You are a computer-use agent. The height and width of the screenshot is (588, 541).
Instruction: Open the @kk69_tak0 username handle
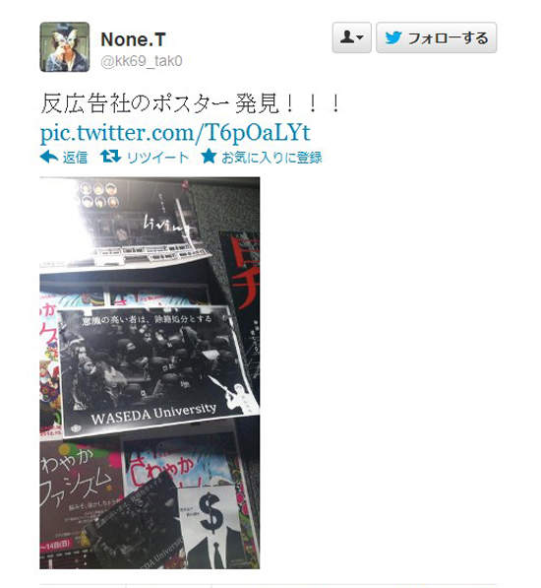(142, 61)
